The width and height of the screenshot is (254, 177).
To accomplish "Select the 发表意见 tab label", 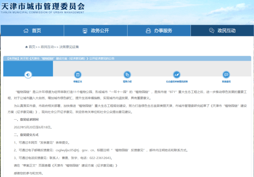I will tap(226, 82).
